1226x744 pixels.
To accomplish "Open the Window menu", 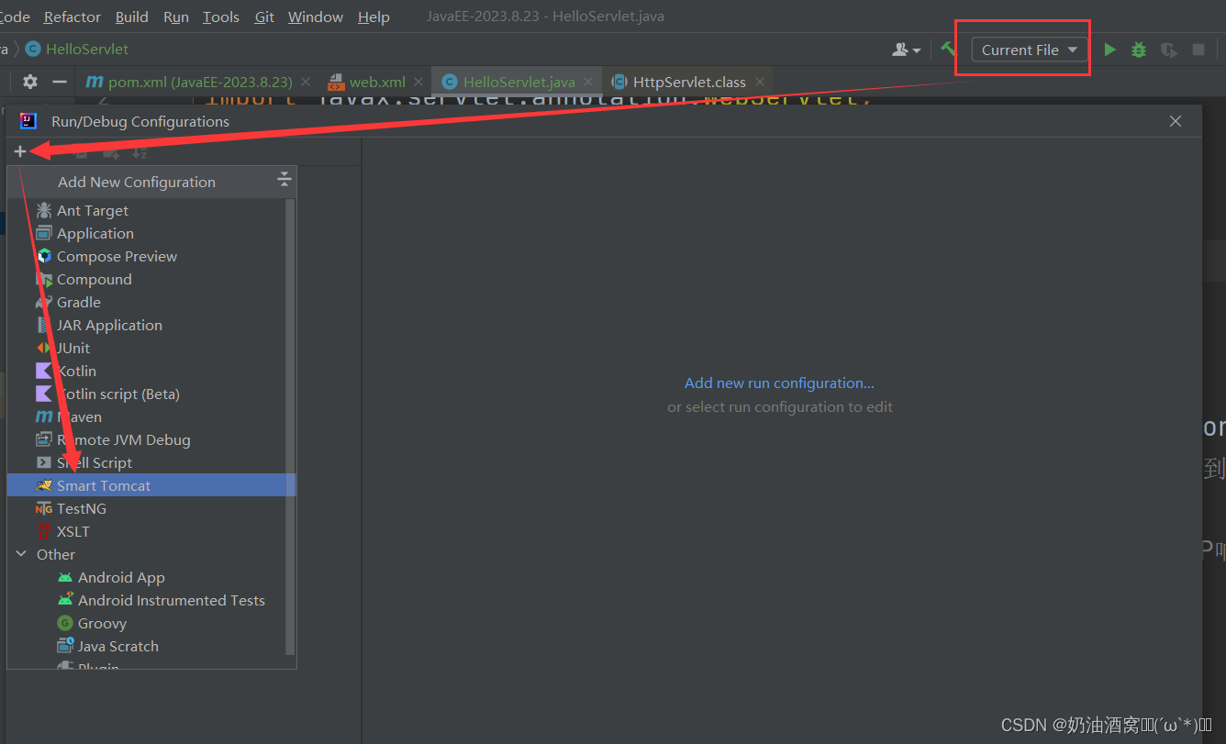I will (316, 17).
